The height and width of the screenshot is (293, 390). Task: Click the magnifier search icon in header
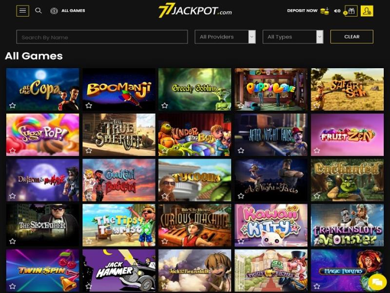(x=39, y=10)
